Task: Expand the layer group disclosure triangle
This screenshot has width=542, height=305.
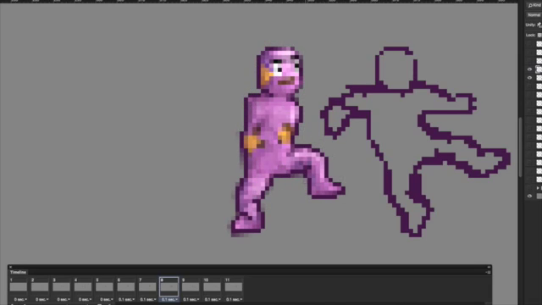Action: [538, 188]
